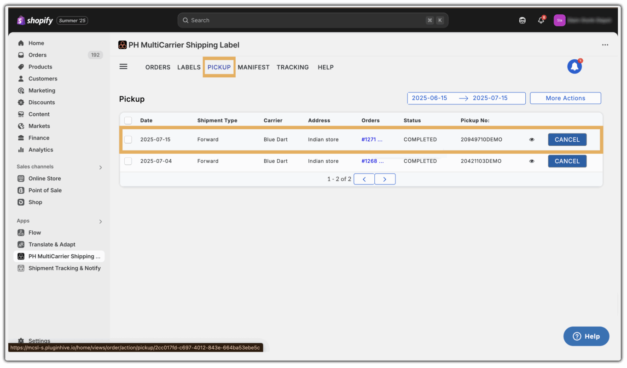The width and height of the screenshot is (627, 368).
Task: Click the Finance bank icon
Action: (x=21, y=138)
